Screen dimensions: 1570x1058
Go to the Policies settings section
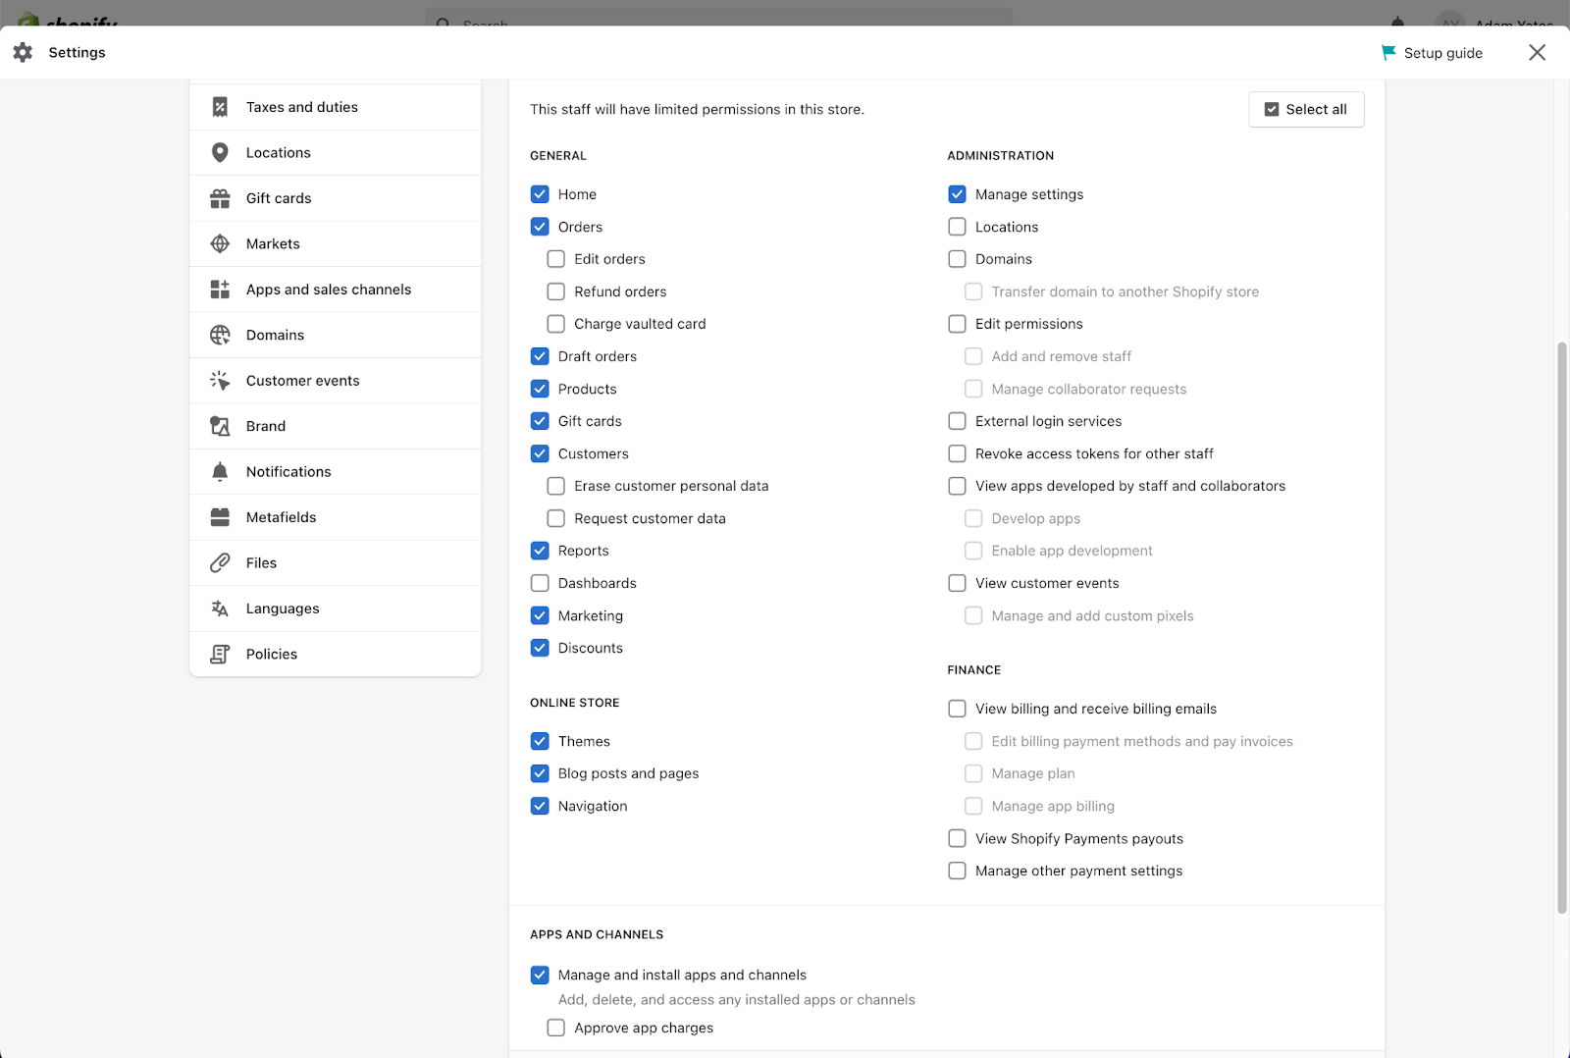point(271,654)
